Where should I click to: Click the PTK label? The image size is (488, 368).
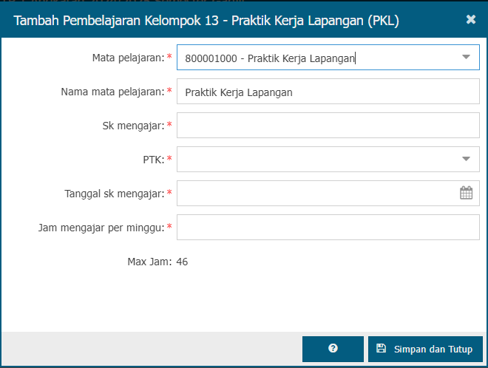click(x=154, y=160)
